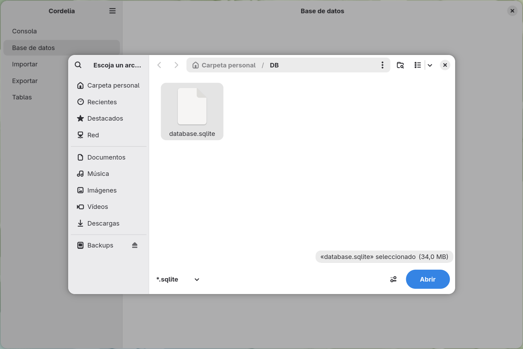Image resolution: width=523 pixels, height=349 pixels.
Task: Open the Carpeta personal sidebar location
Action: coord(108,86)
